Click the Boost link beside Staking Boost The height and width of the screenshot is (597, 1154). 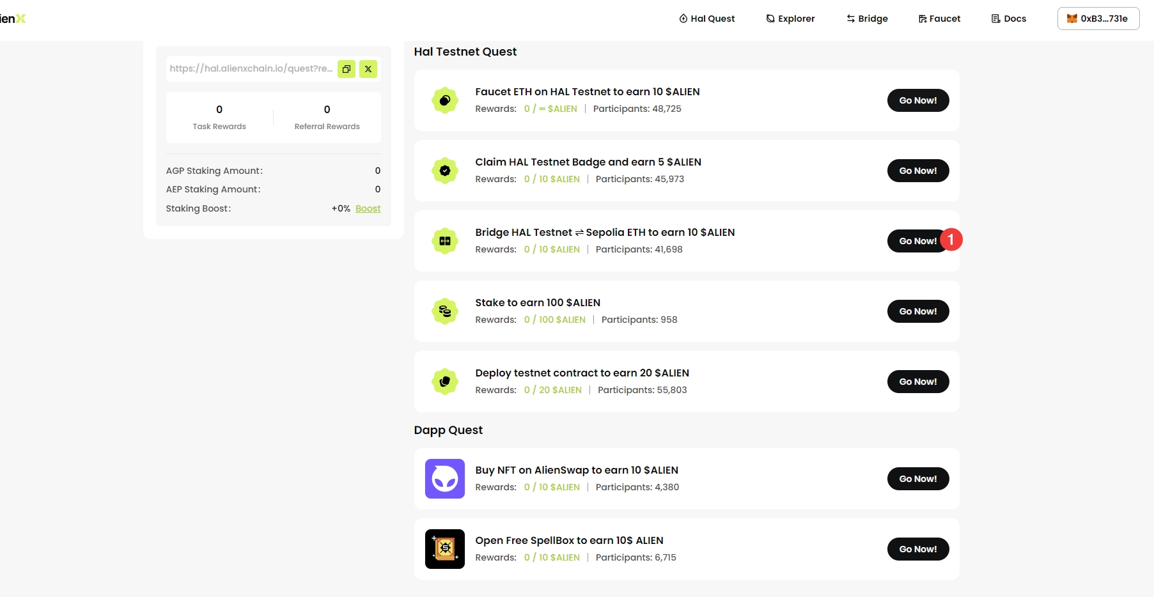coord(368,208)
